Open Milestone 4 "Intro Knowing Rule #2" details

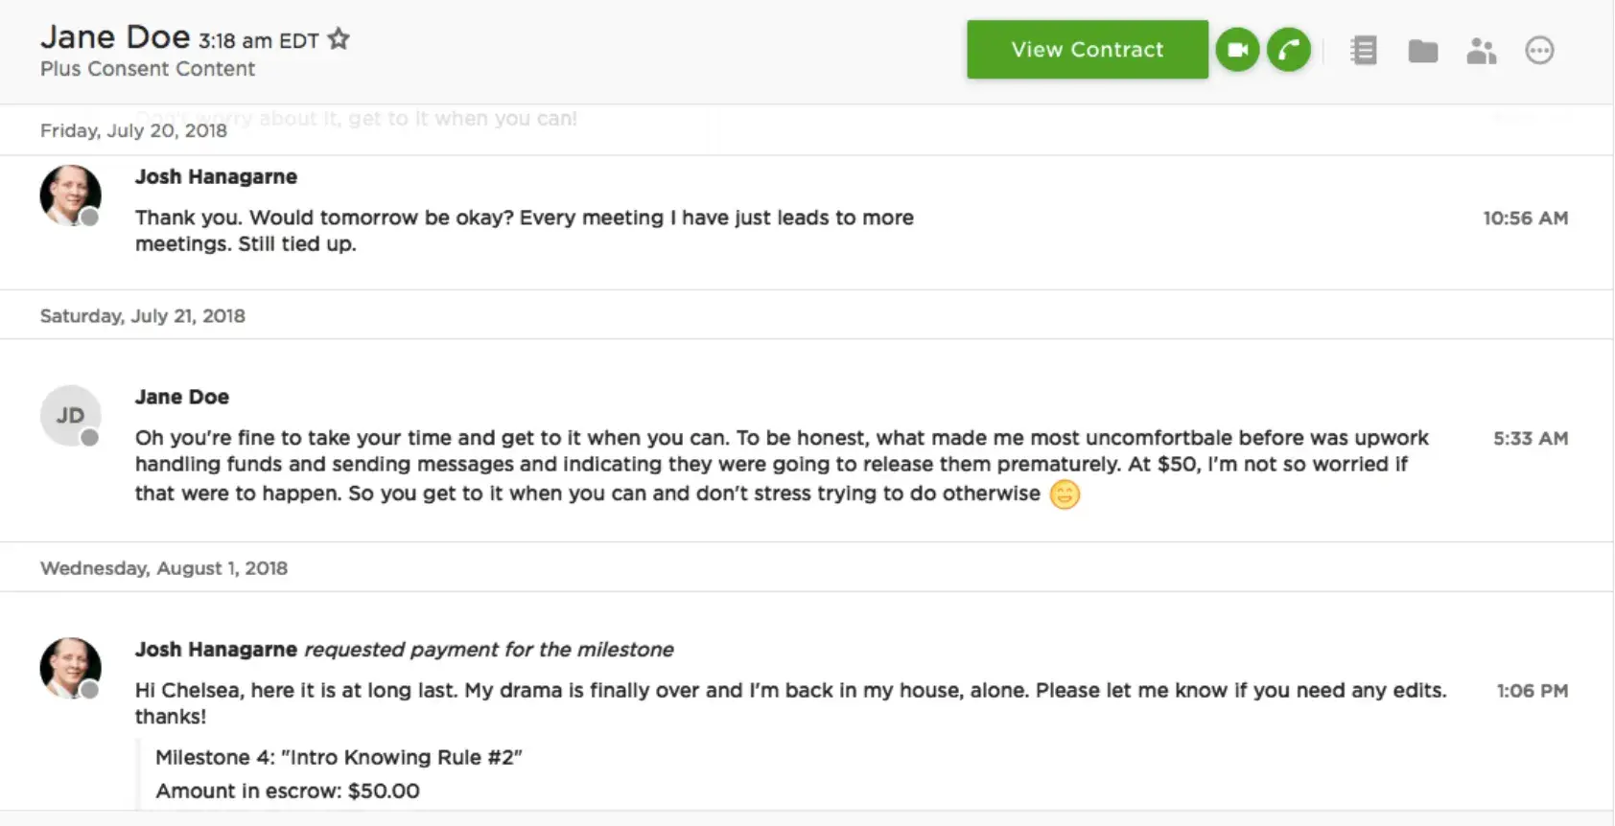[339, 757]
